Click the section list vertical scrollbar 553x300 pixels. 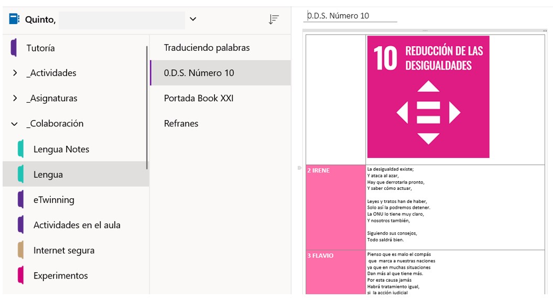(x=147, y=108)
